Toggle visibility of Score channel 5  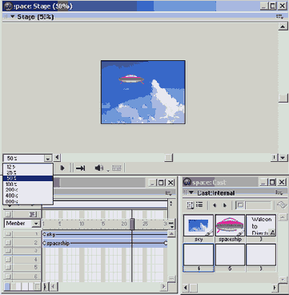8,267
